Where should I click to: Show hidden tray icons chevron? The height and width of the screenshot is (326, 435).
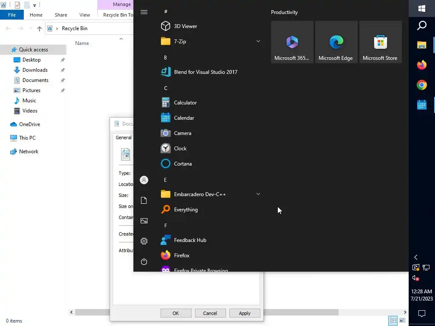click(416, 257)
